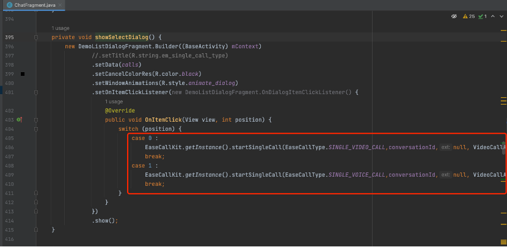This screenshot has width=507, height=247.
Task: Click the 'break;' statement under case 0
Action: pyautogui.click(x=155, y=157)
